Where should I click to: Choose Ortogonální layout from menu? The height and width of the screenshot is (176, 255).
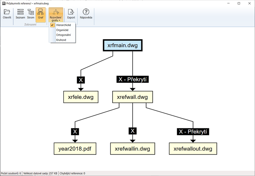click(63, 35)
